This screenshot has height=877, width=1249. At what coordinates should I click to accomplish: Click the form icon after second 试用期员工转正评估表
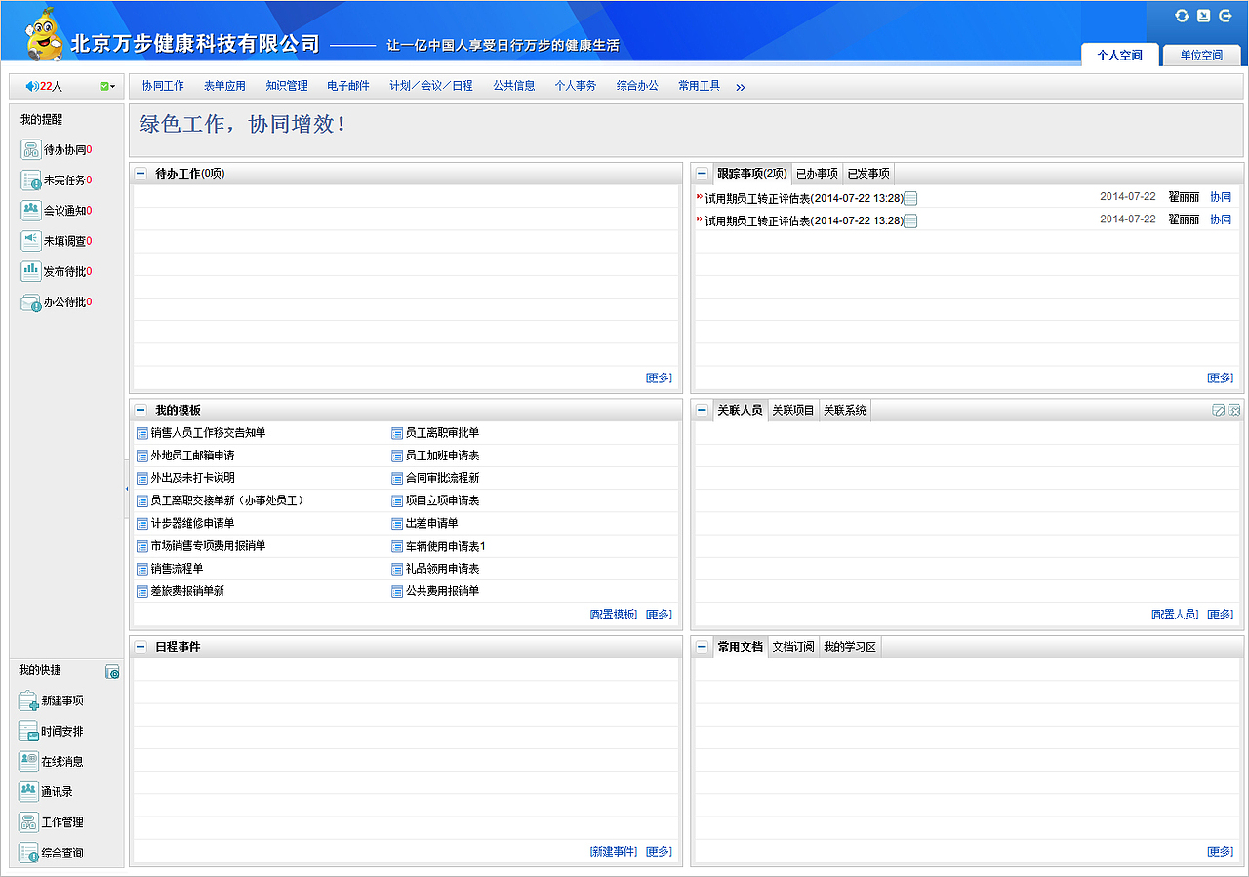coord(910,221)
